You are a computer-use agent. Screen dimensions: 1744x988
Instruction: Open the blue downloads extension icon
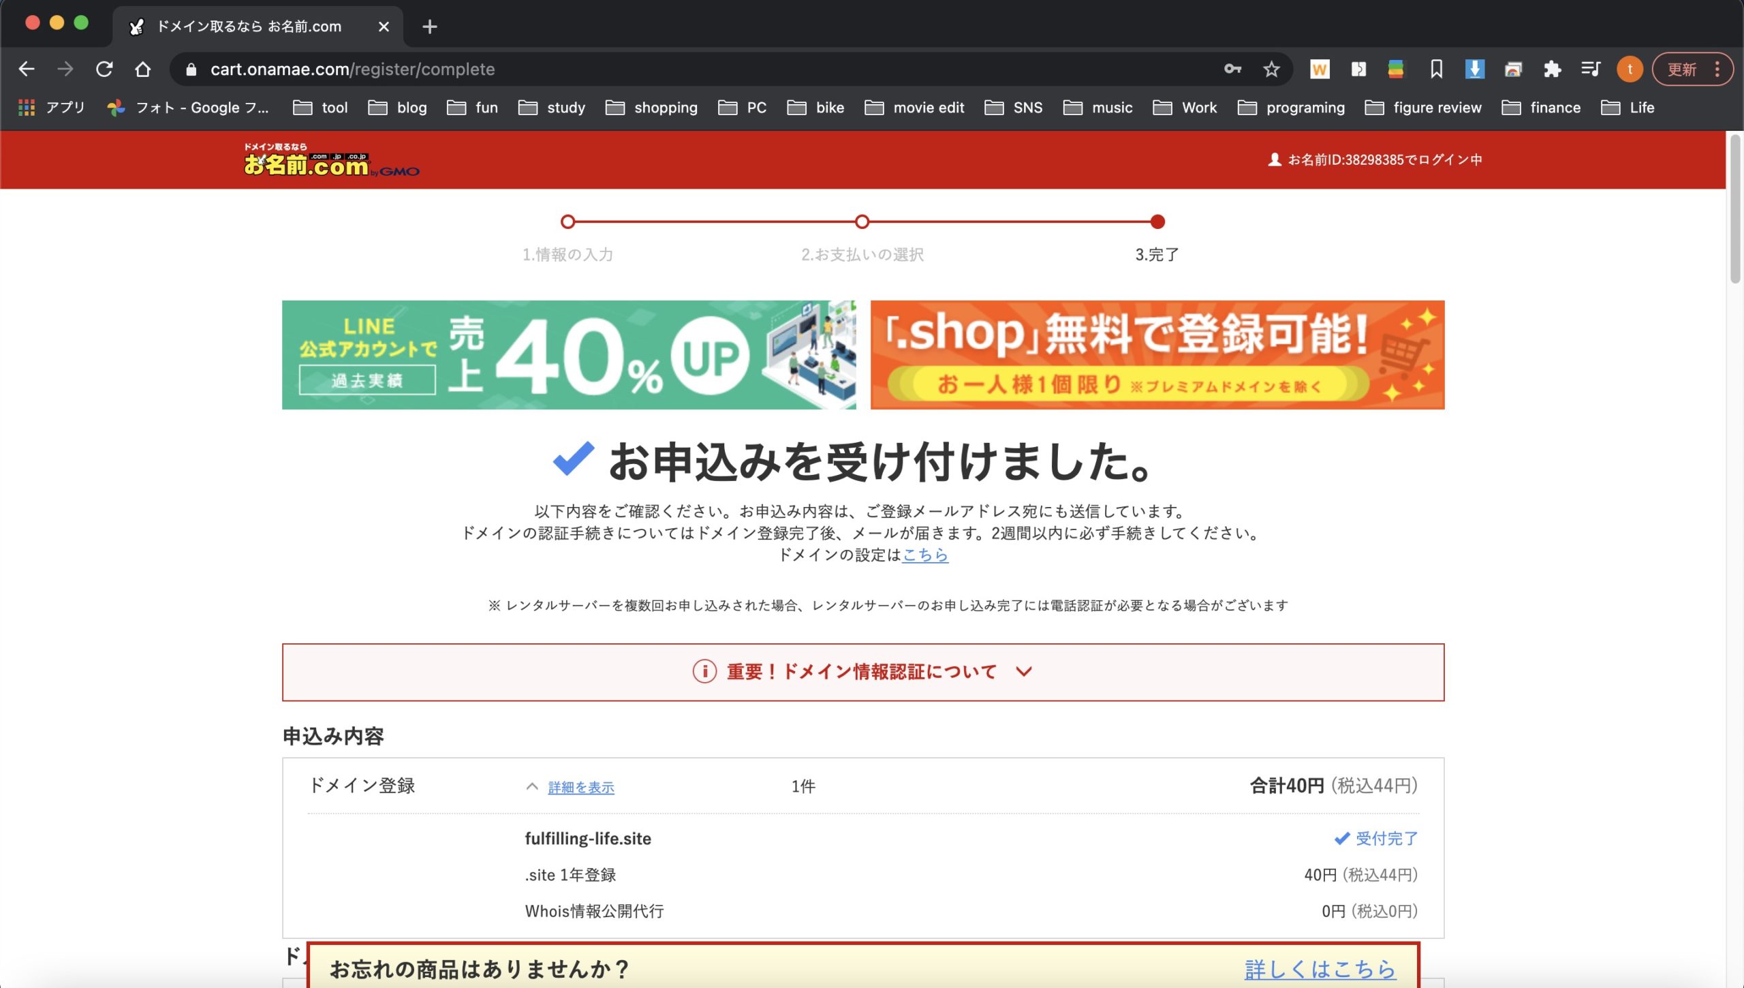(1474, 69)
